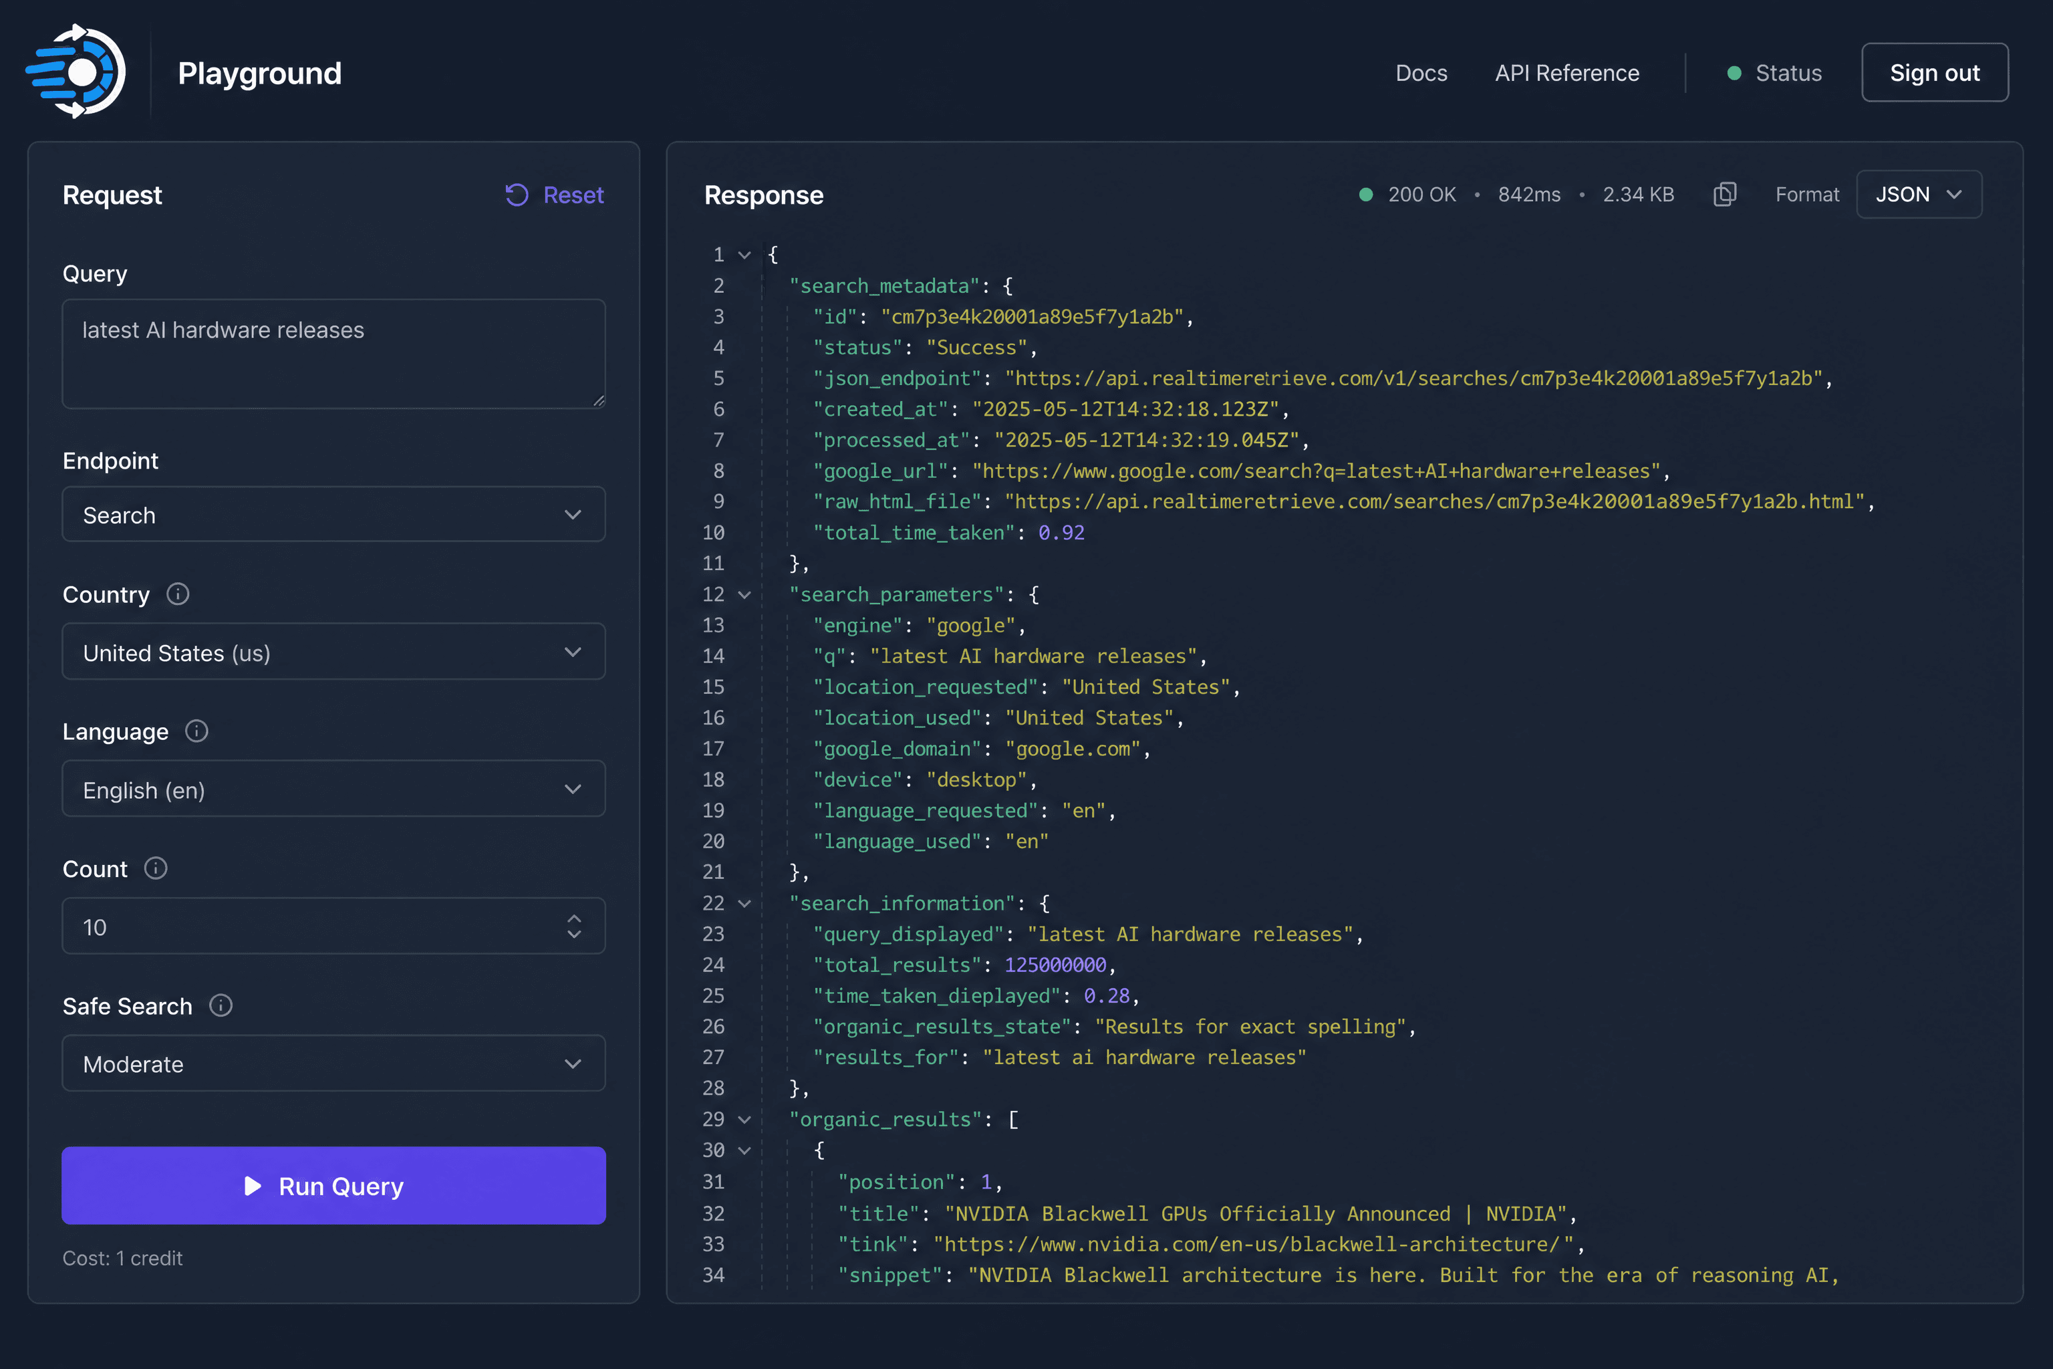Viewport: 2053px width, 1369px height.
Task: Click the google_url value on line 8
Action: 1317,471
